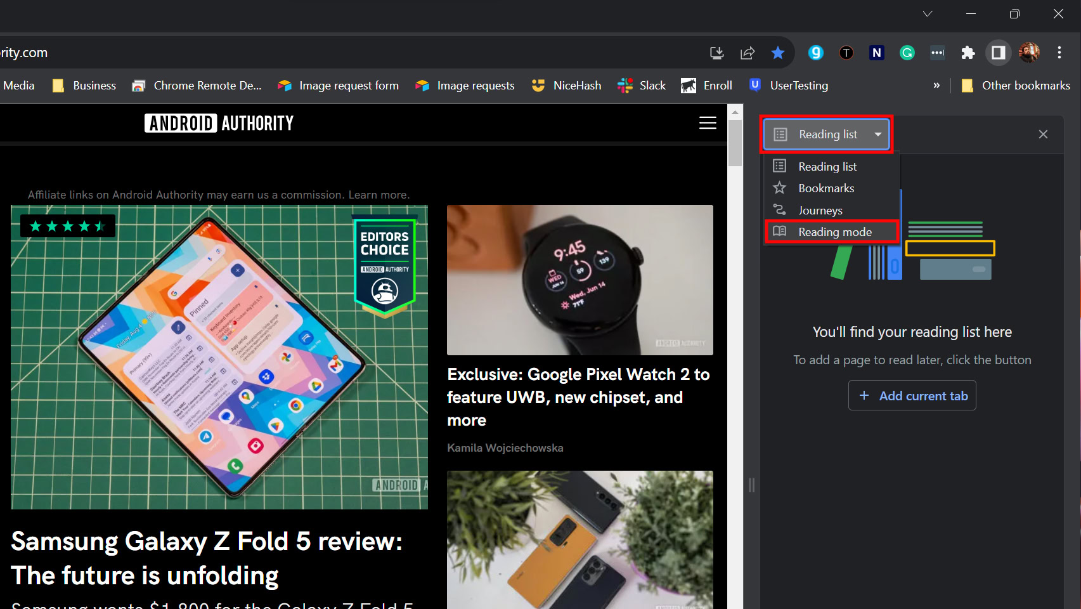Click the install app icon in address bar
Viewport: 1081px width, 609px height.
(x=716, y=53)
